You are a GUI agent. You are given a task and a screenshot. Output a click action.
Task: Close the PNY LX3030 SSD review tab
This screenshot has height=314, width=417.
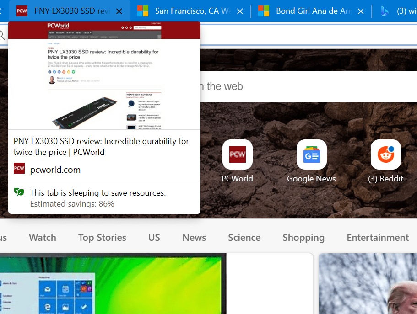coord(119,11)
